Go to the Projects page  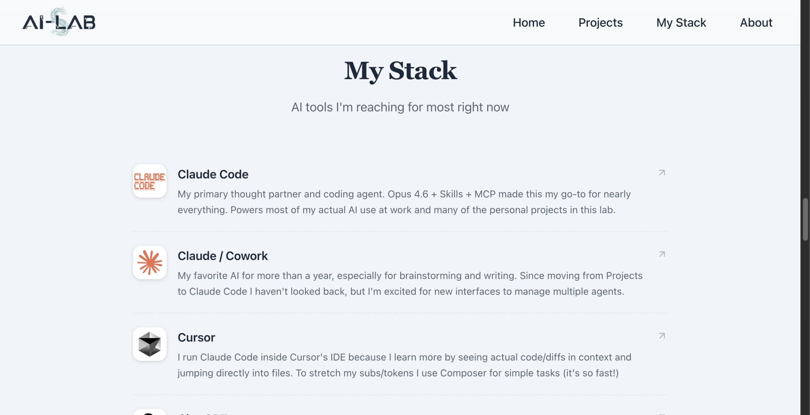pos(600,23)
